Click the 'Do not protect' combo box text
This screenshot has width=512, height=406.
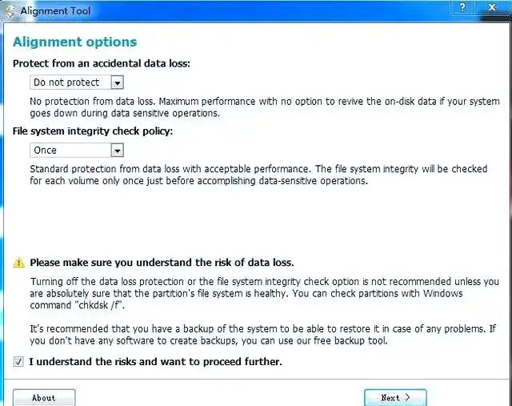pyautogui.click(x=69, y=82)
